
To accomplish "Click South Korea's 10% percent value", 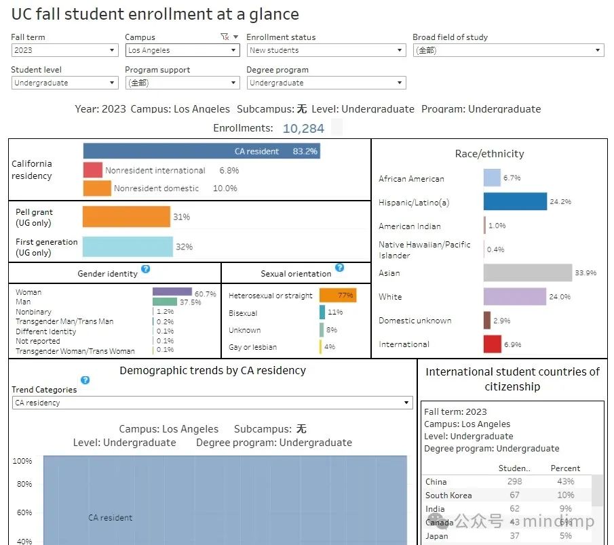I will coord(565,496).
